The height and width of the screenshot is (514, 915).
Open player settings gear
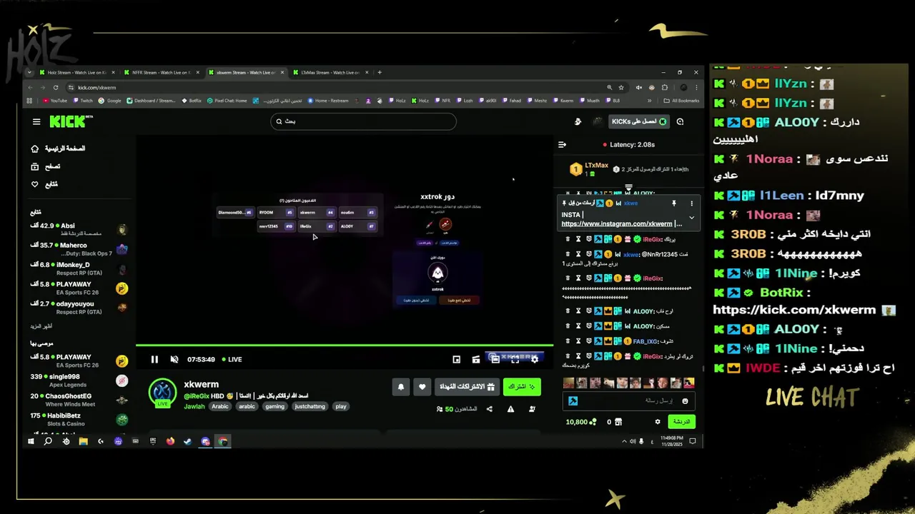[x=534, y=359]
